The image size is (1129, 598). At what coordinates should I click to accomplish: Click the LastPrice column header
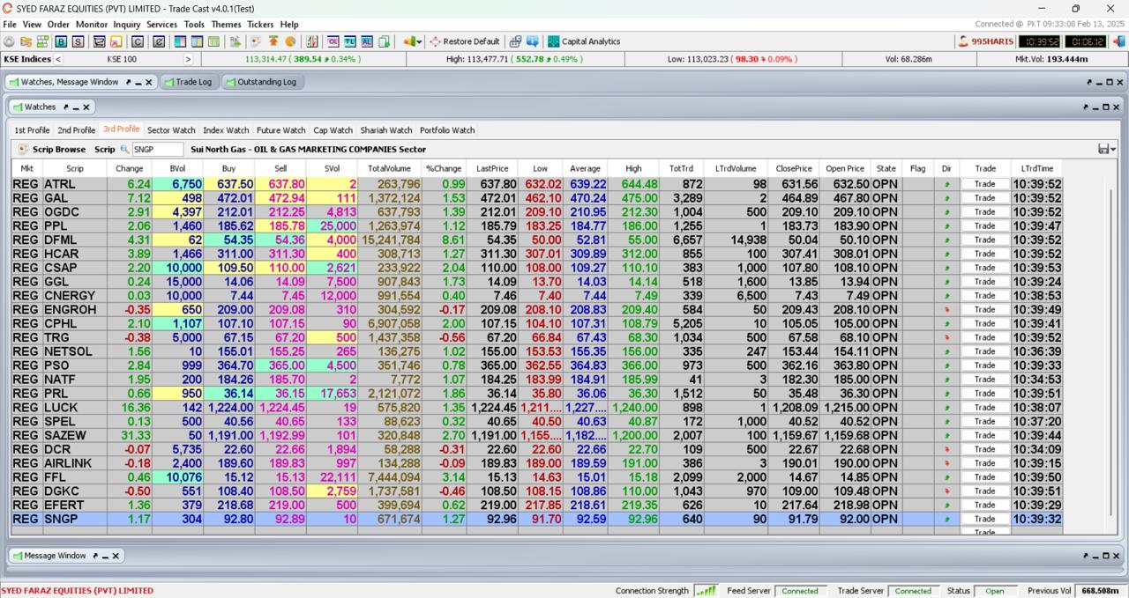(x=492, y=168)
